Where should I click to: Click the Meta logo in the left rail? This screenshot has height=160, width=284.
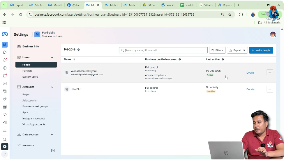pyautogui.click(x=5, y=34)
